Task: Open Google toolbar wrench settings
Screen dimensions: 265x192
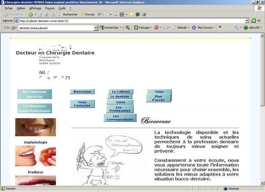Action: point(236,28)
